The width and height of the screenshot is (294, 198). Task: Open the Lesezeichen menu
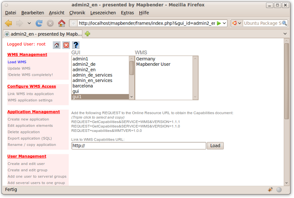103,13
